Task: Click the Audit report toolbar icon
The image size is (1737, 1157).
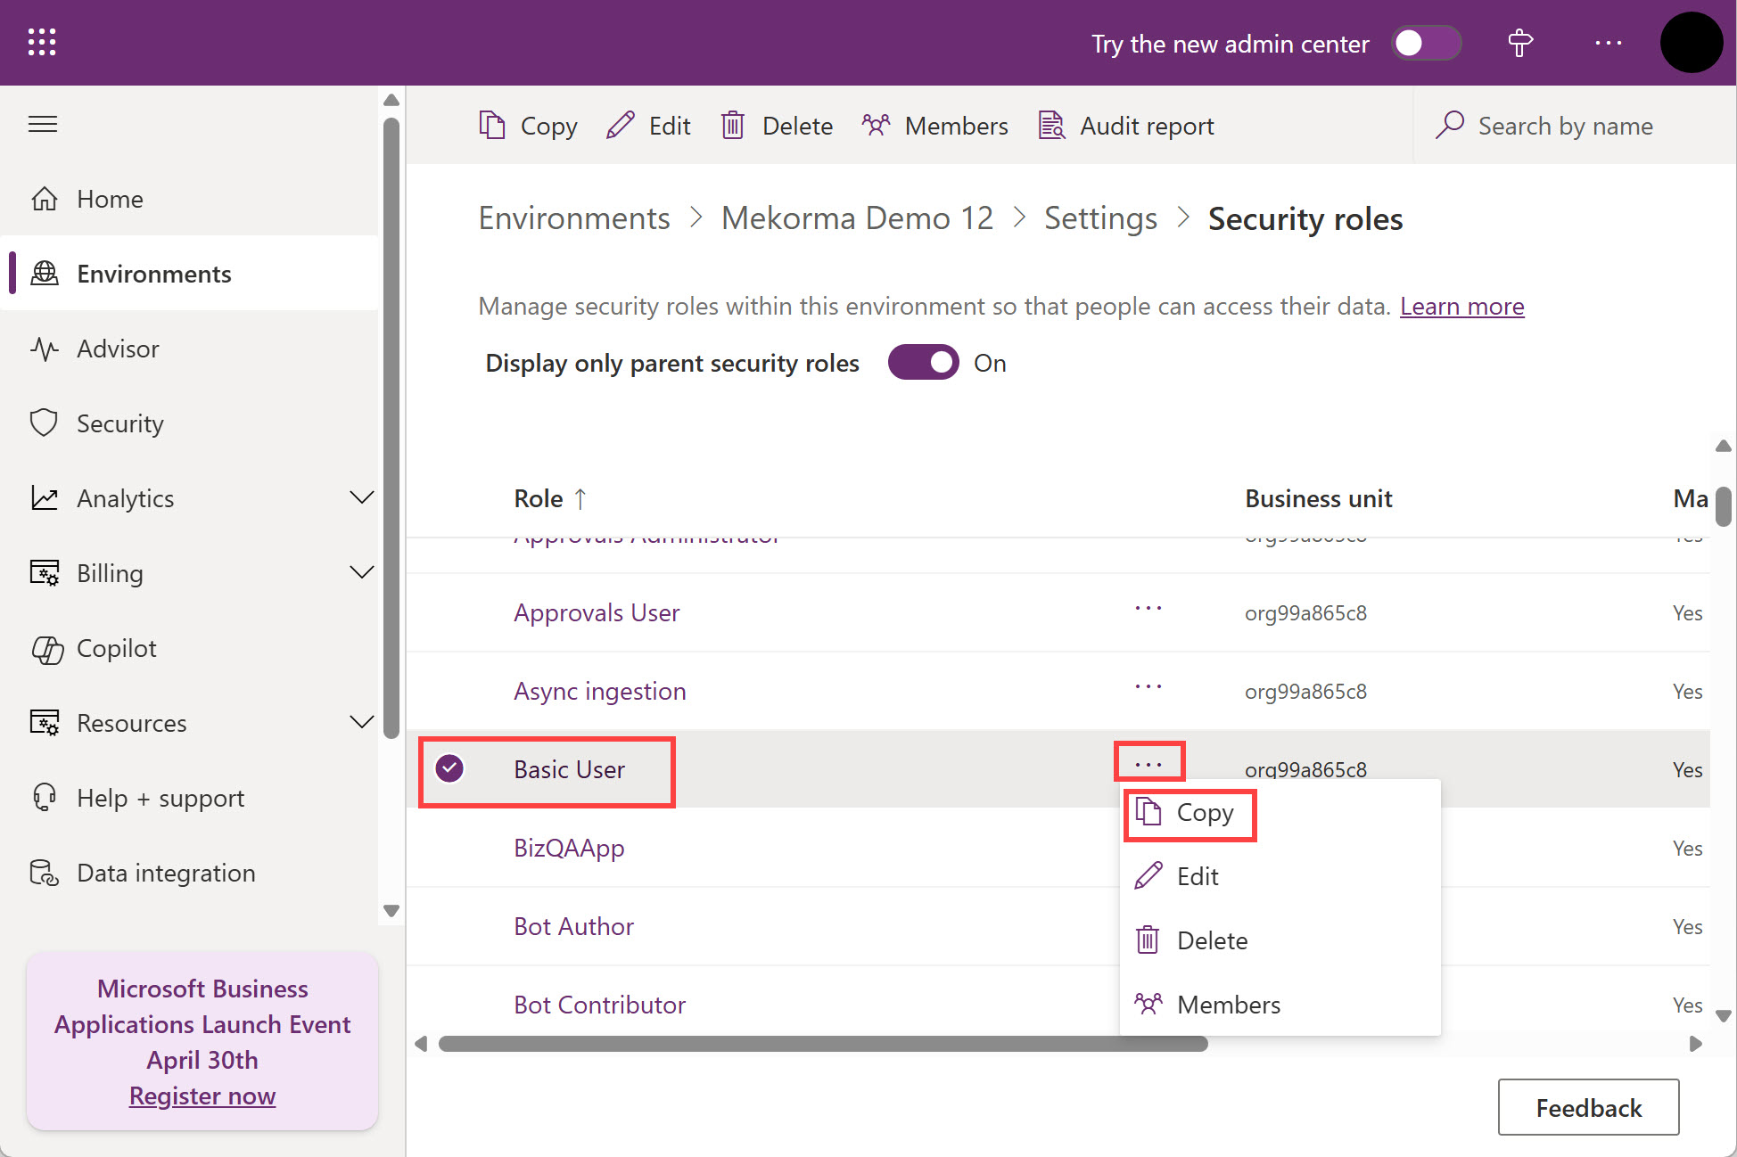Action: (x=1052, y=126)
